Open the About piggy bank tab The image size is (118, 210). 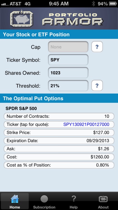tap(103, 199)
